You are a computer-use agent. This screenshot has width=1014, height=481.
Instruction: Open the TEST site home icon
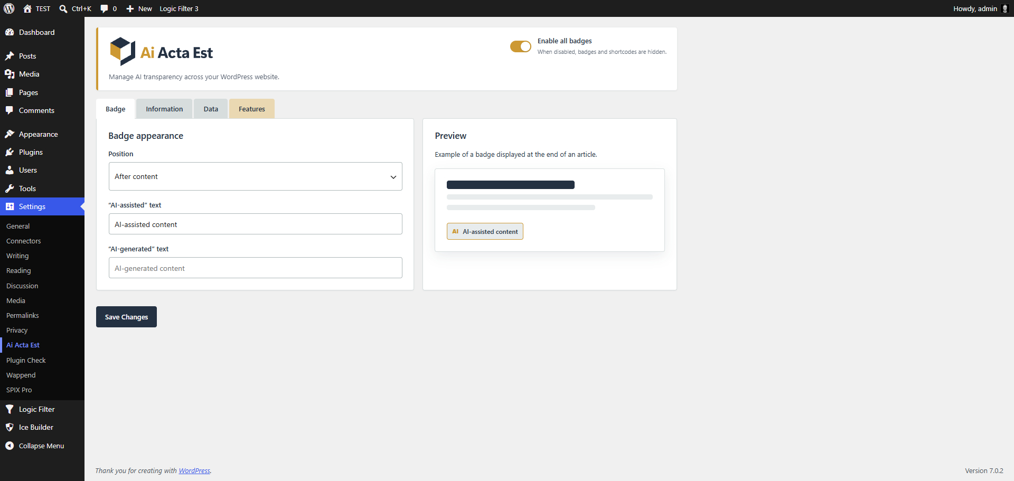tap(27, 8)
